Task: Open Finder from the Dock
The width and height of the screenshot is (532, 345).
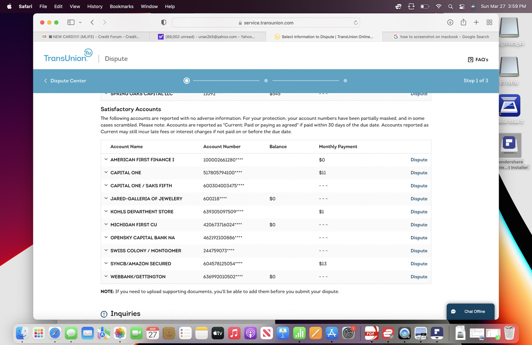Action: click(x=22, y=333)
